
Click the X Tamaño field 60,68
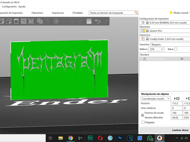pos(177,117)
